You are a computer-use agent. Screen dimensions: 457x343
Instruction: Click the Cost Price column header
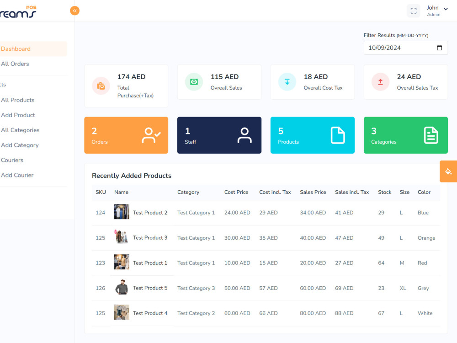(x=236, y=192)
